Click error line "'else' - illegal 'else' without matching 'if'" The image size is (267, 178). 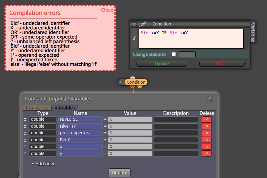pos(53,64)
